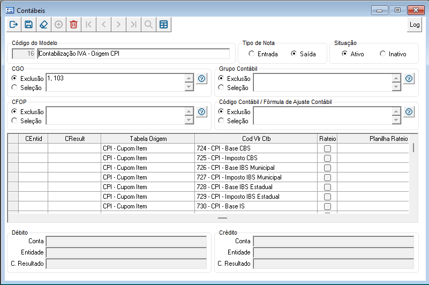429x285 pixels.
Task: Select the row '727 - CPI - Imposto IBS Municipal'
Action: [208, 177]
